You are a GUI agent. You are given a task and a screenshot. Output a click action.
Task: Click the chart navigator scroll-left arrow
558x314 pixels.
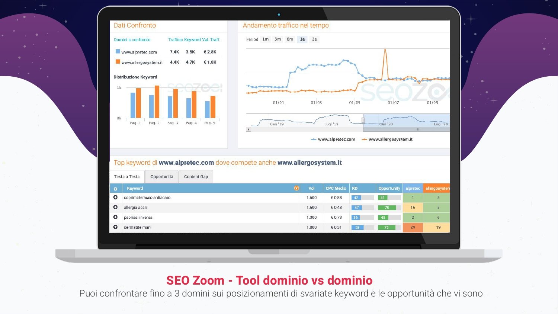248,129
